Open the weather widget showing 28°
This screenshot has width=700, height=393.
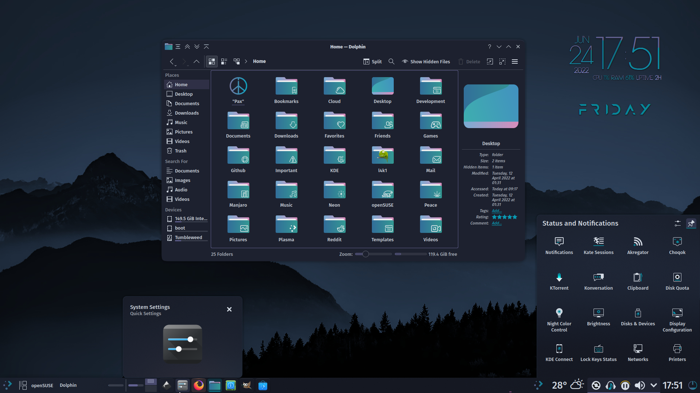coord(568,385)
